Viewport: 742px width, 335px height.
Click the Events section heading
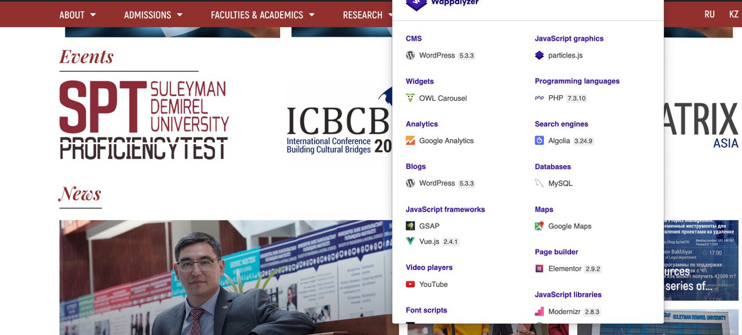point(86,57)
